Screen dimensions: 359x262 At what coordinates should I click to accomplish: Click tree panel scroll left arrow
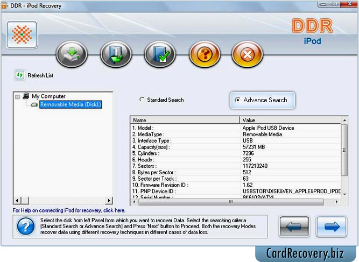[17, 201]
